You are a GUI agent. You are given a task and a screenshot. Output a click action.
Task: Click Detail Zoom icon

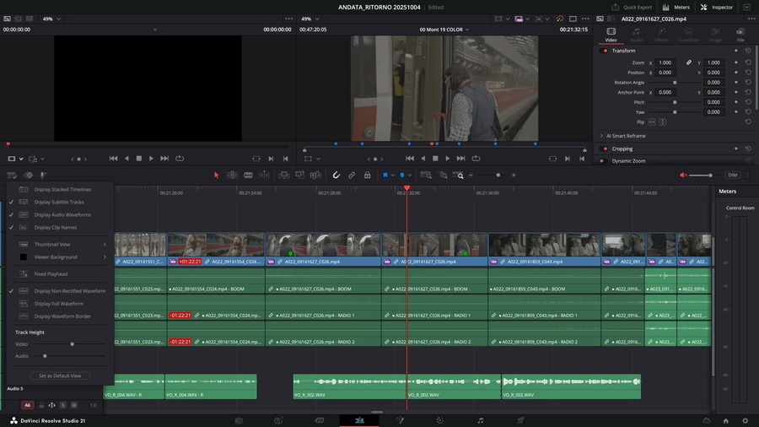pyautogui.click(x=443, y=176)
